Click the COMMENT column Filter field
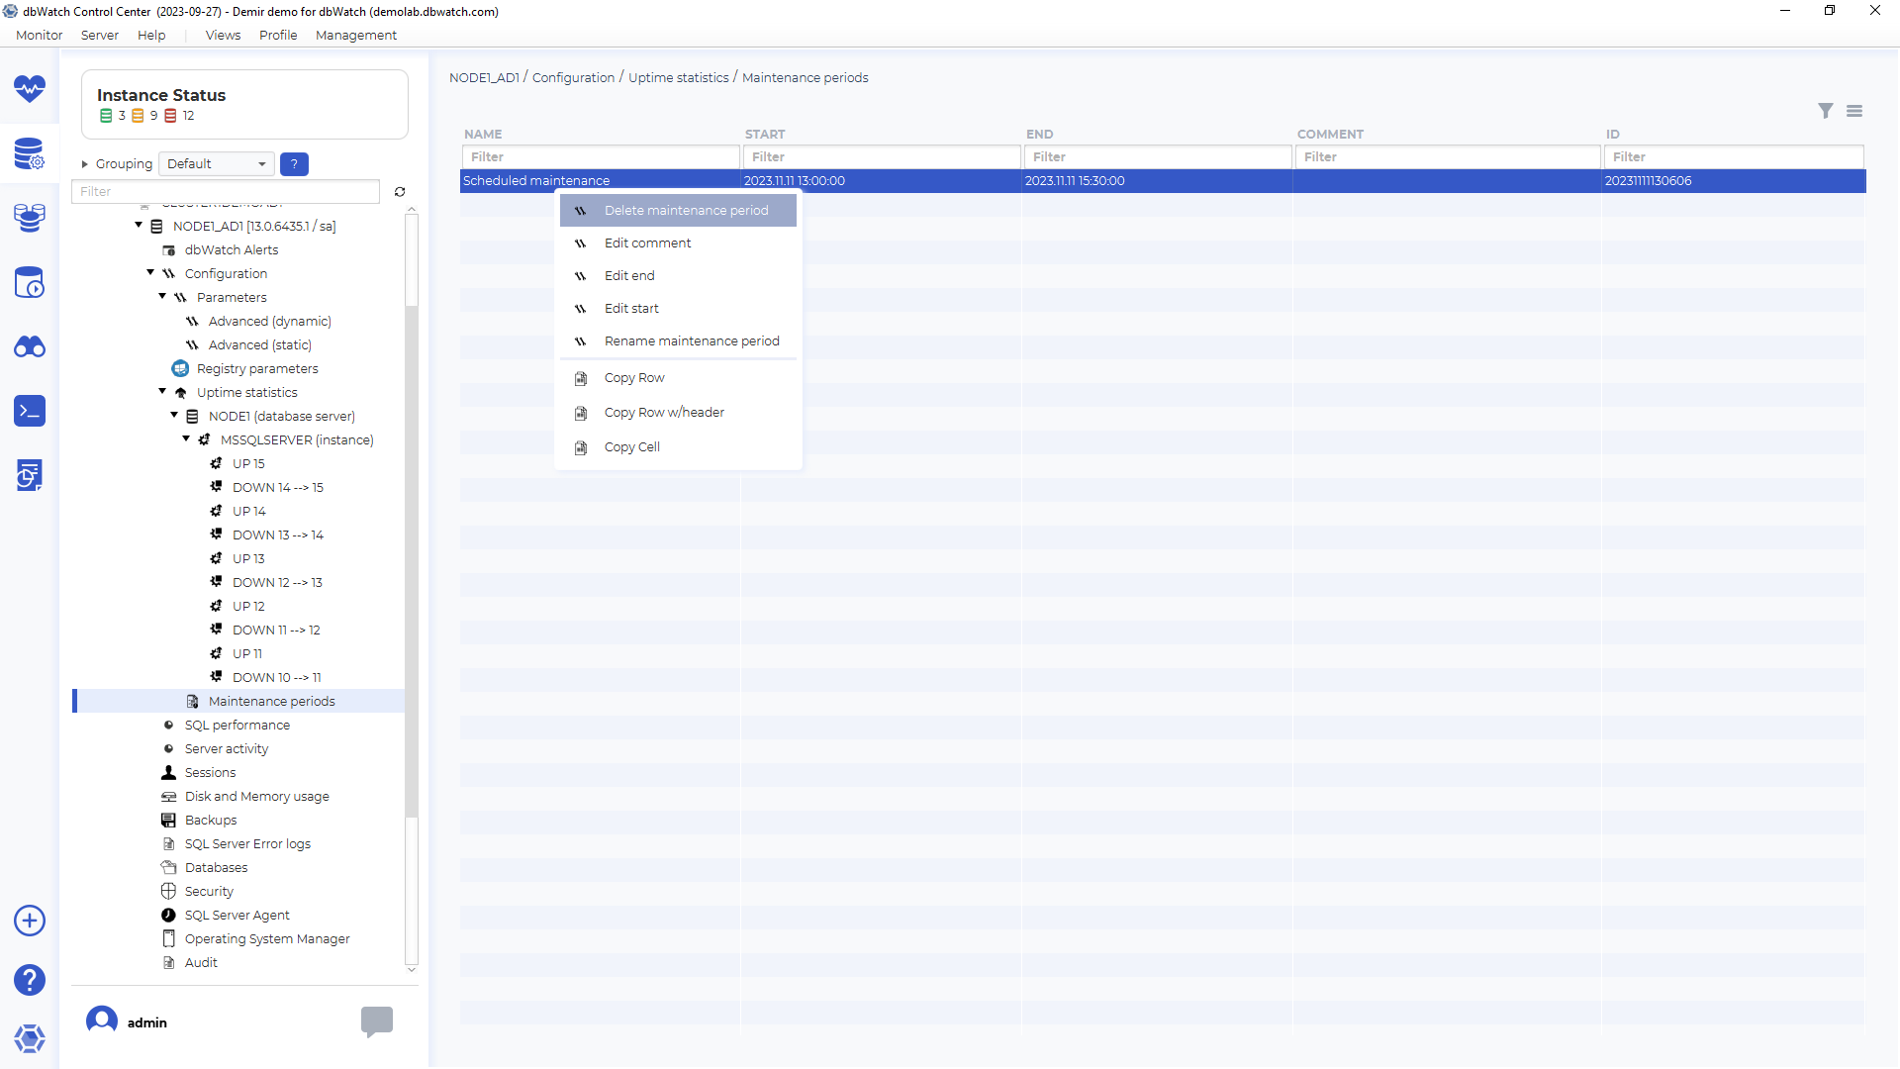The width and height of the screenshot is (1900, 1069). 1448,157
